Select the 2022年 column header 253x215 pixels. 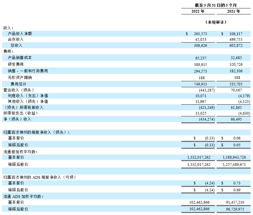click(198, 11)
